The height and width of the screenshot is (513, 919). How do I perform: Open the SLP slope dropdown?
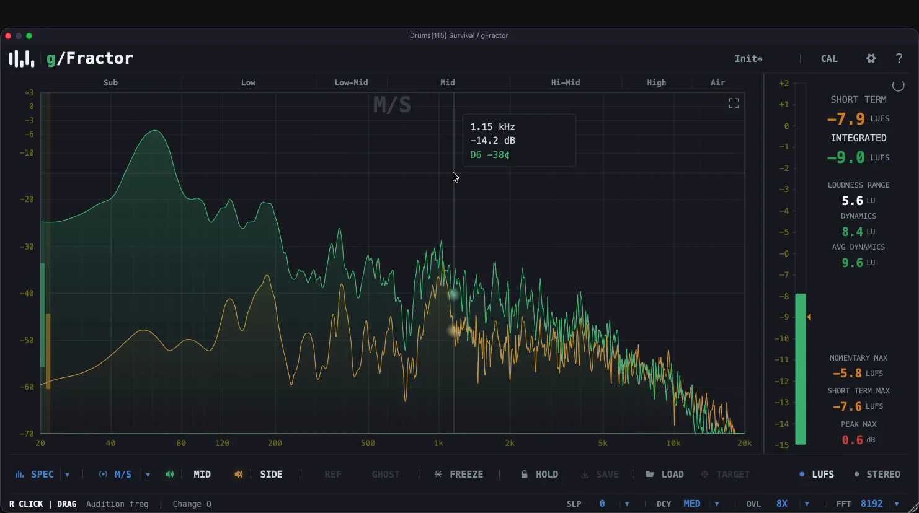(627, 504)
